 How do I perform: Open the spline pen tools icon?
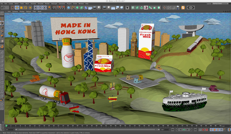[73, 8]
